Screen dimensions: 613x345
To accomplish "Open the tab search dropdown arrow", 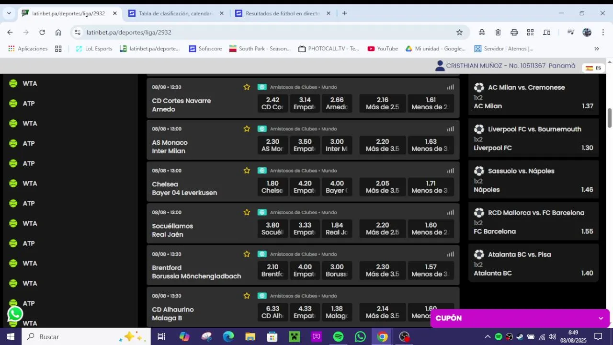I will coord(9,13).
